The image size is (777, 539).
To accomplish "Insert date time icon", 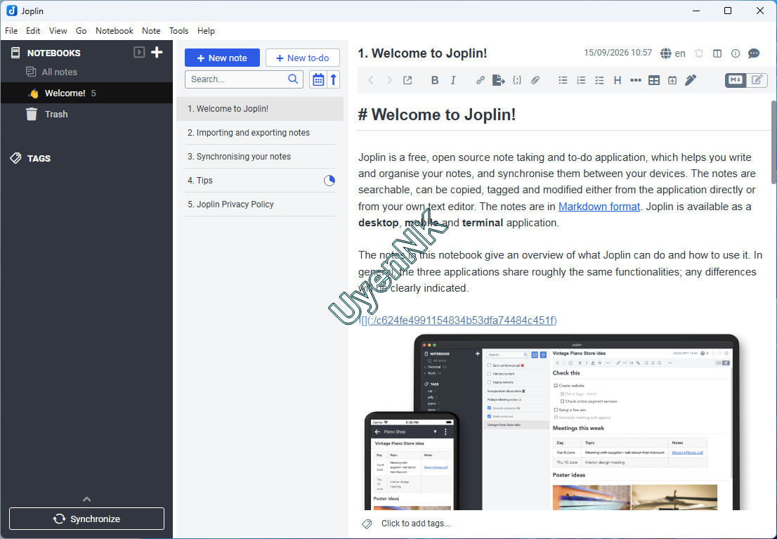I will pyautogui.click(x=672, y=80).
